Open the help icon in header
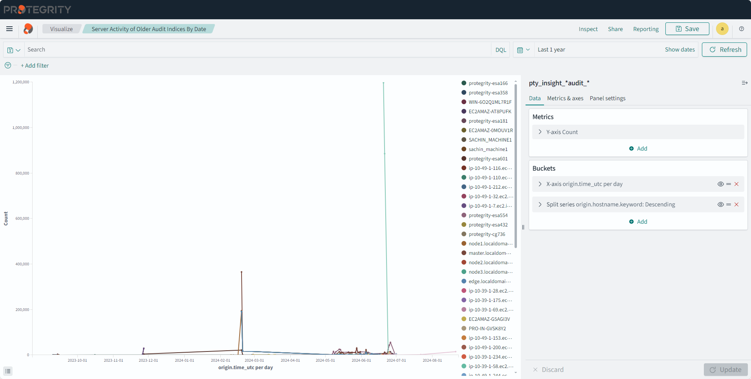The width and height of the screenshot is (751, 379). click(742, 29)
